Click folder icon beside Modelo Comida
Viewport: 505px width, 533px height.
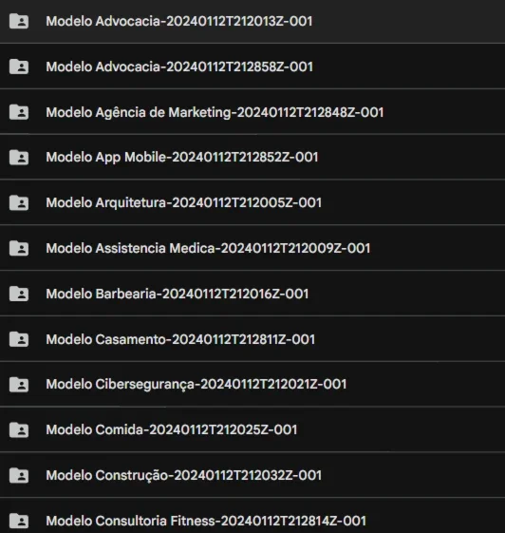tap(19, 430)
